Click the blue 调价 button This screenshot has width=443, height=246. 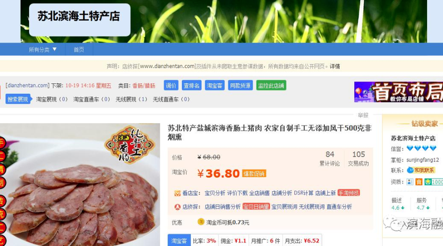(x=171, y=86)
